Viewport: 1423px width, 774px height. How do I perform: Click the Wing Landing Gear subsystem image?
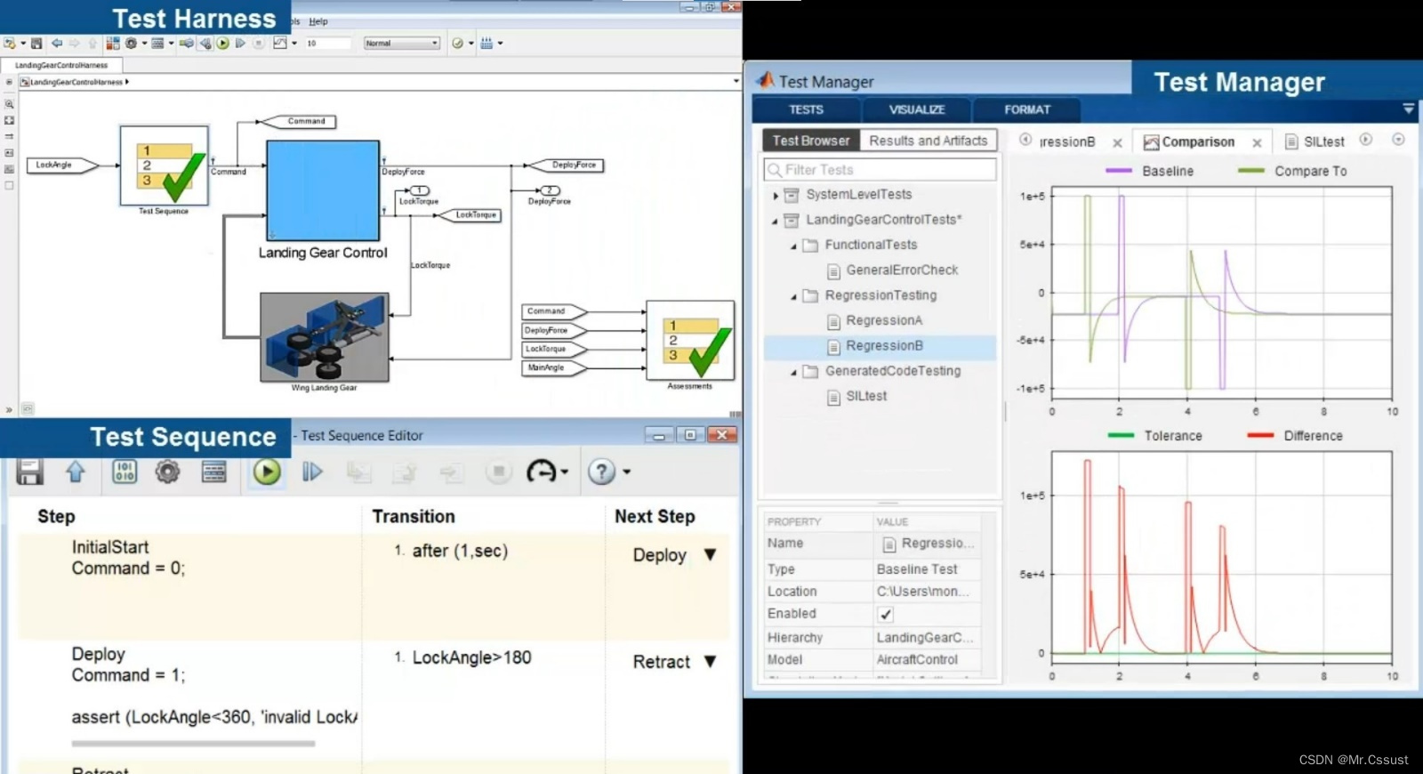[325, 337]
